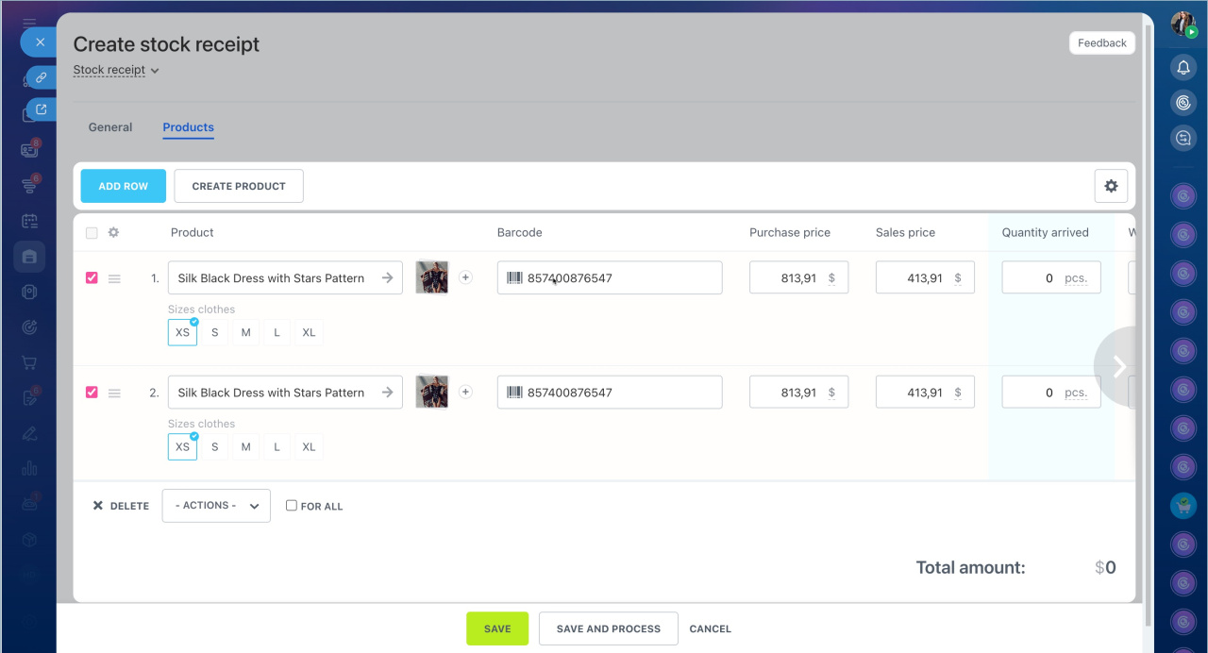This screenshot has height=653, width=1208.
Task: Switch to the General tab
Action: click(110, 127)
